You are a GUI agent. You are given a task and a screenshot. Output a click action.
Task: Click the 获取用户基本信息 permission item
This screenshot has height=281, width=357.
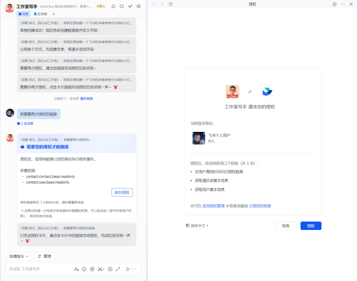tap(210, 189)
